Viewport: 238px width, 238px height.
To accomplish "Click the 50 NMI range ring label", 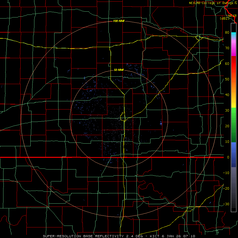I will [119, 70].
